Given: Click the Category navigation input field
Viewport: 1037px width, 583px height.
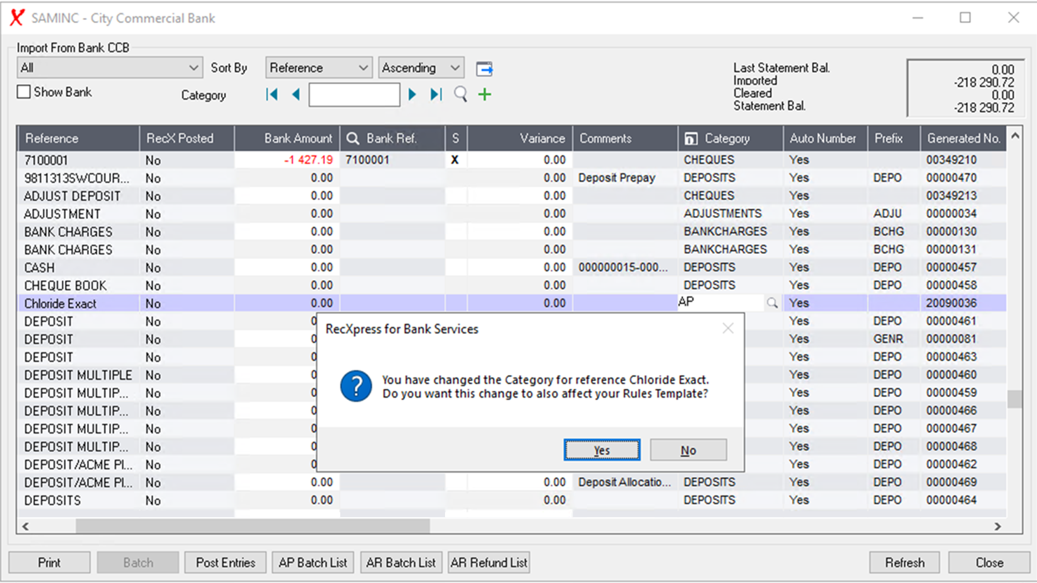Looking at the screenshot, I should click(x=354, y=95).
